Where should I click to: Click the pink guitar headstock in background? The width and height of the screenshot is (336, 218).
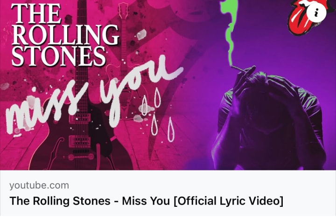(x=123, y=10)
